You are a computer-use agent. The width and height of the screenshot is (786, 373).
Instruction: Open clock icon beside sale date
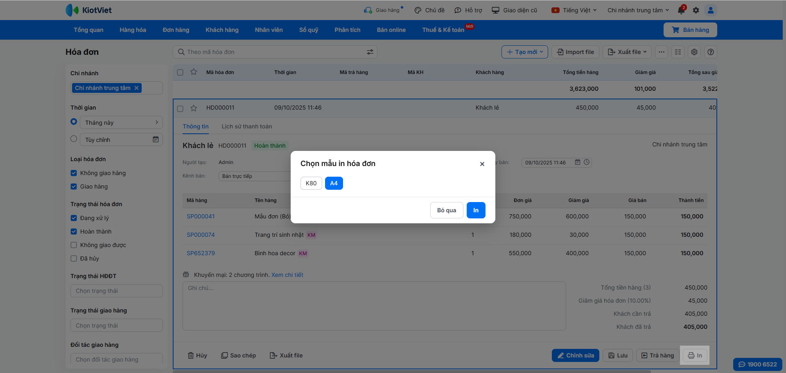(x=587, y=162)
